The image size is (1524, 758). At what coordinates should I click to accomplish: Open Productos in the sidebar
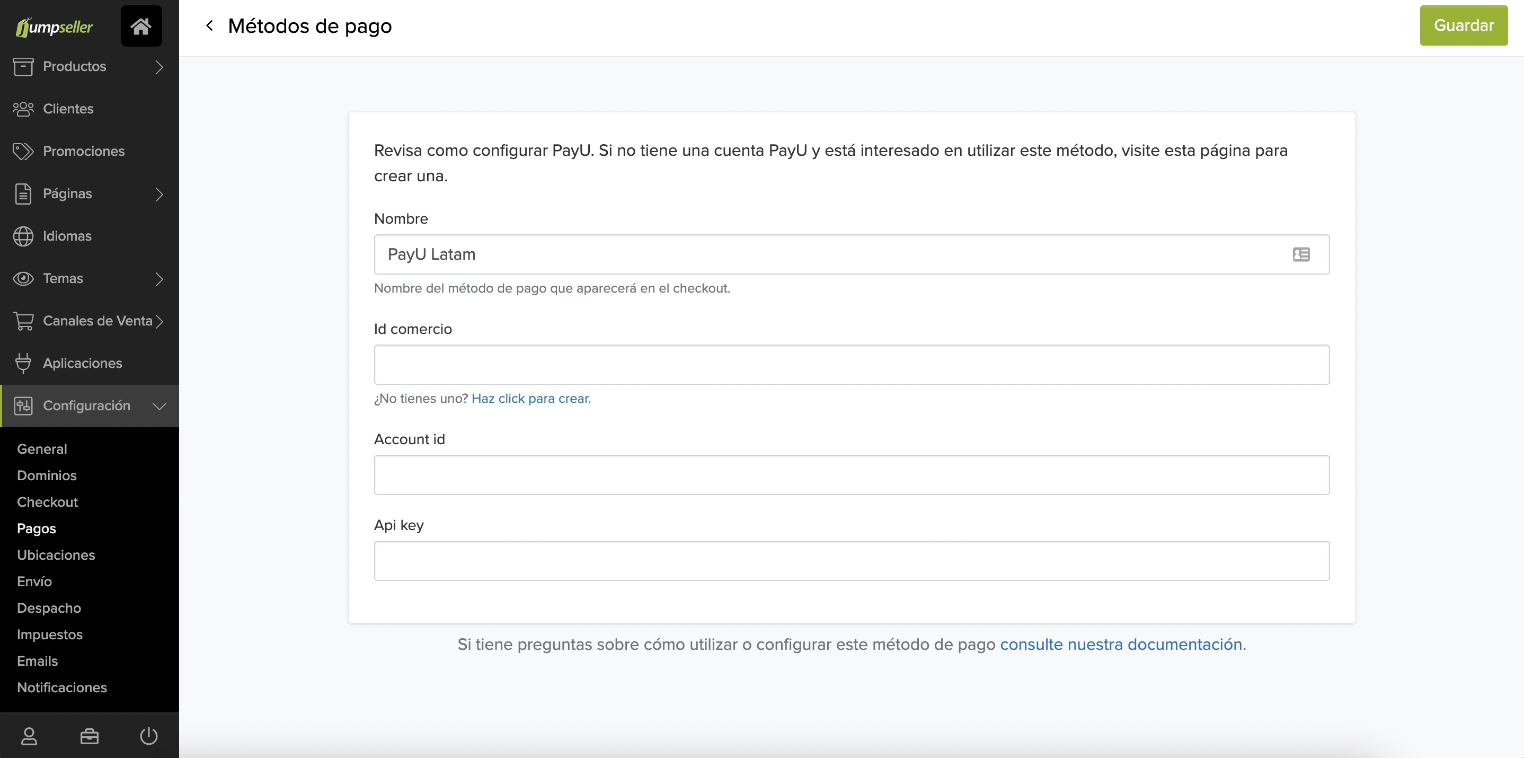click(x=90, y=66)
